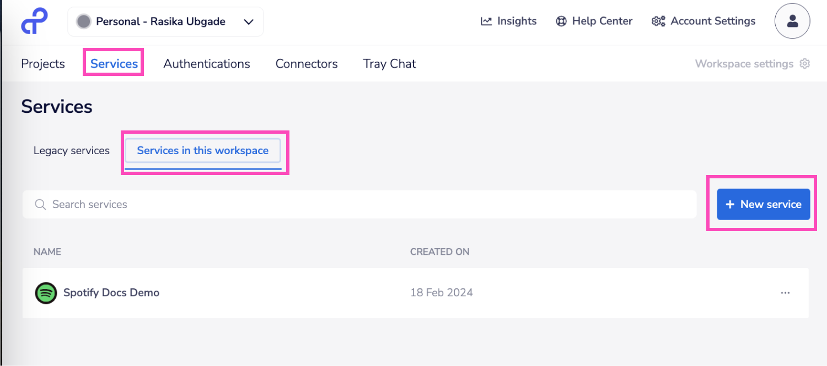Click the New service button

click(763, 204)
